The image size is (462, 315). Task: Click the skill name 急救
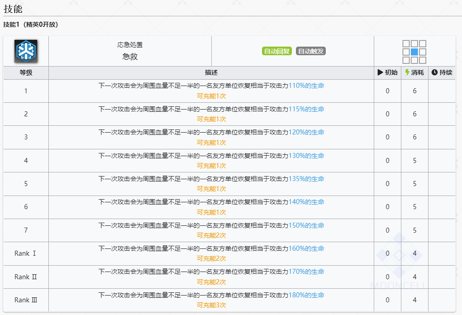point(130,57)
